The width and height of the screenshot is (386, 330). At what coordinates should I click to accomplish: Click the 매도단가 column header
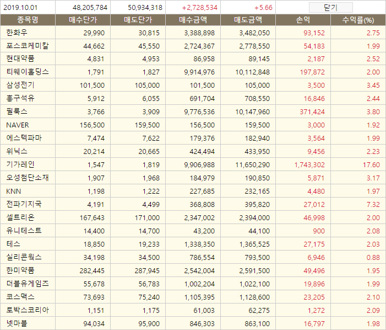click(x=138, y=20)
